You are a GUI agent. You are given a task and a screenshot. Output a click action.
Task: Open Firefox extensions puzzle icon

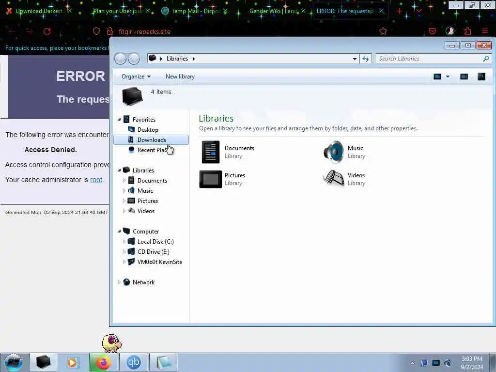(467, 31)
